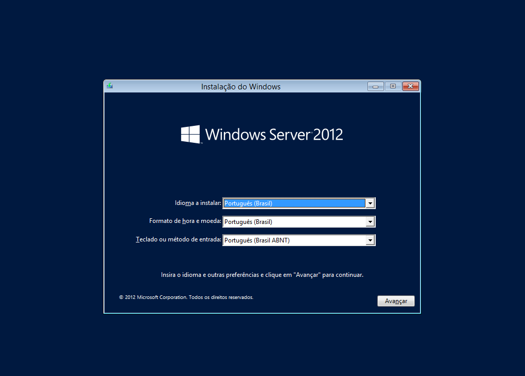
Task: Click the 'Teclado ou método de entrada:' label
Action: (179, 239)
